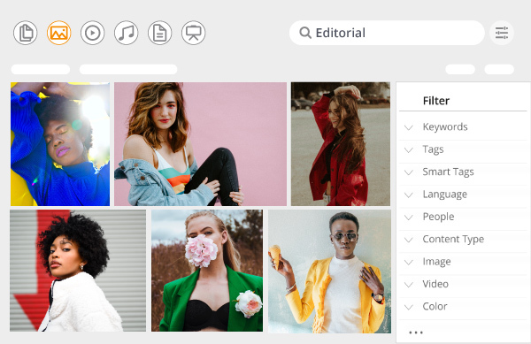
Task: Open the white fleece jacket portrait
Action: click(x=78, y=271)
